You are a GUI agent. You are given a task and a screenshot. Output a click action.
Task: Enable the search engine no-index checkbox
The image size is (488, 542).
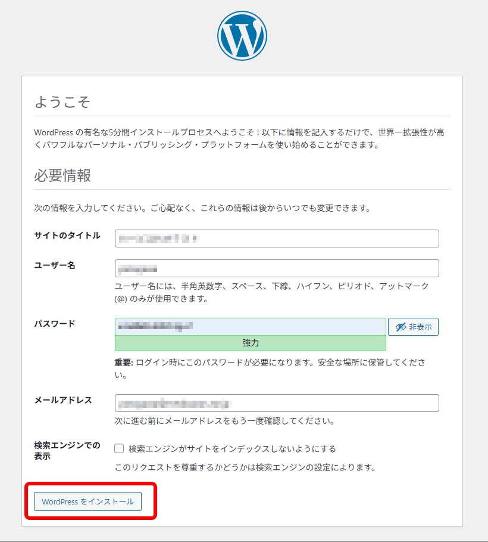pyautogui.click(x=119, y=448)
